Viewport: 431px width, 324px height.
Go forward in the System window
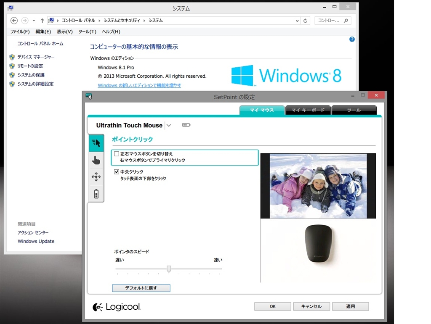pyautogui.click(x=25, y=21)
